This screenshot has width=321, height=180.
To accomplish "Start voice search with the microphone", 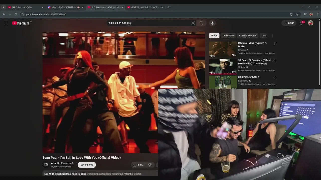I will click(212, 23).
